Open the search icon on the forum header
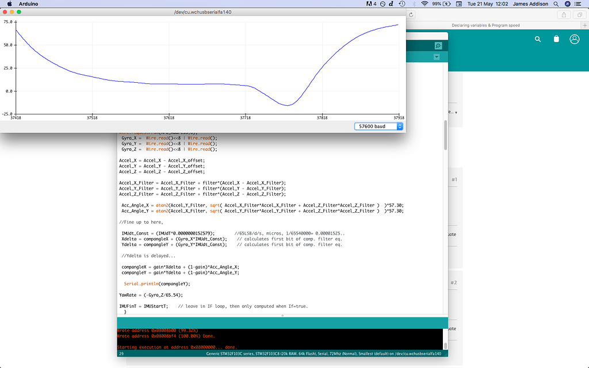The image size is (589, 368). pos(538,39)
